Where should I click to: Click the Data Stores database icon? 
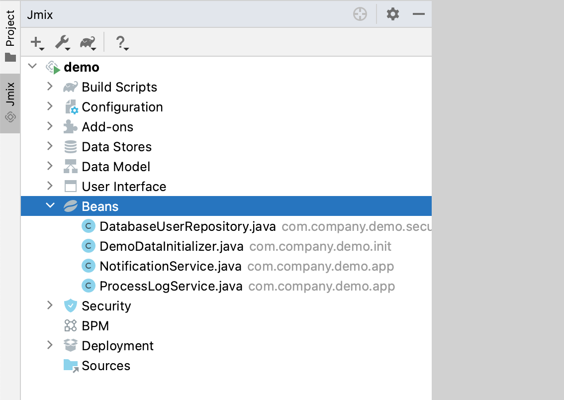pos(71,147)
